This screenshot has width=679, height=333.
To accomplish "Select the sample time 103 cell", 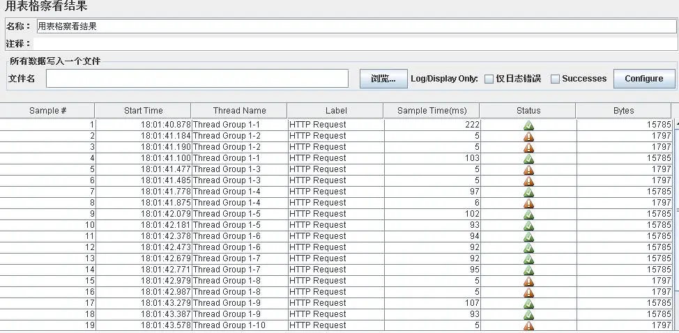I will point(432,158).
